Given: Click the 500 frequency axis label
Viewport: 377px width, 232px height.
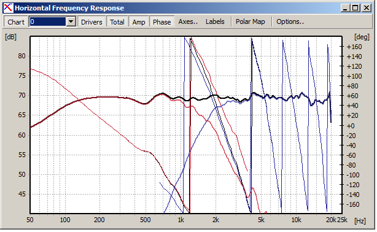Looking at the screenshot, I should (x=146, y=220).
